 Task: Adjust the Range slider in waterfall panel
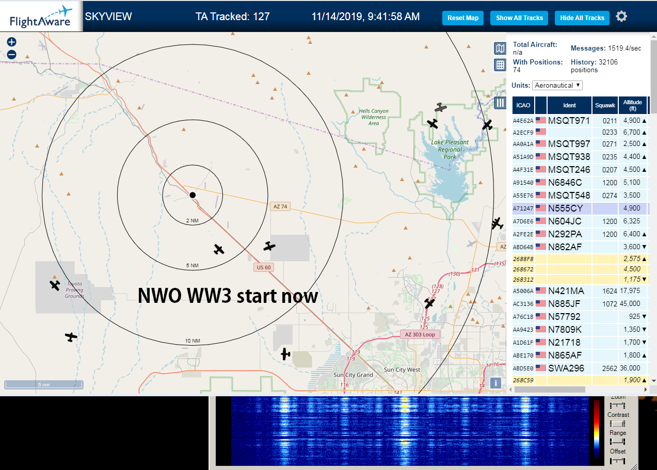[x=618, y=442]
